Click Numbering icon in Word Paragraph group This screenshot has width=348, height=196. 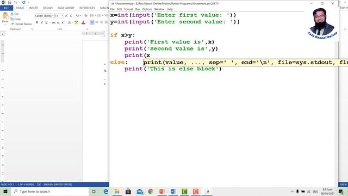99,16
